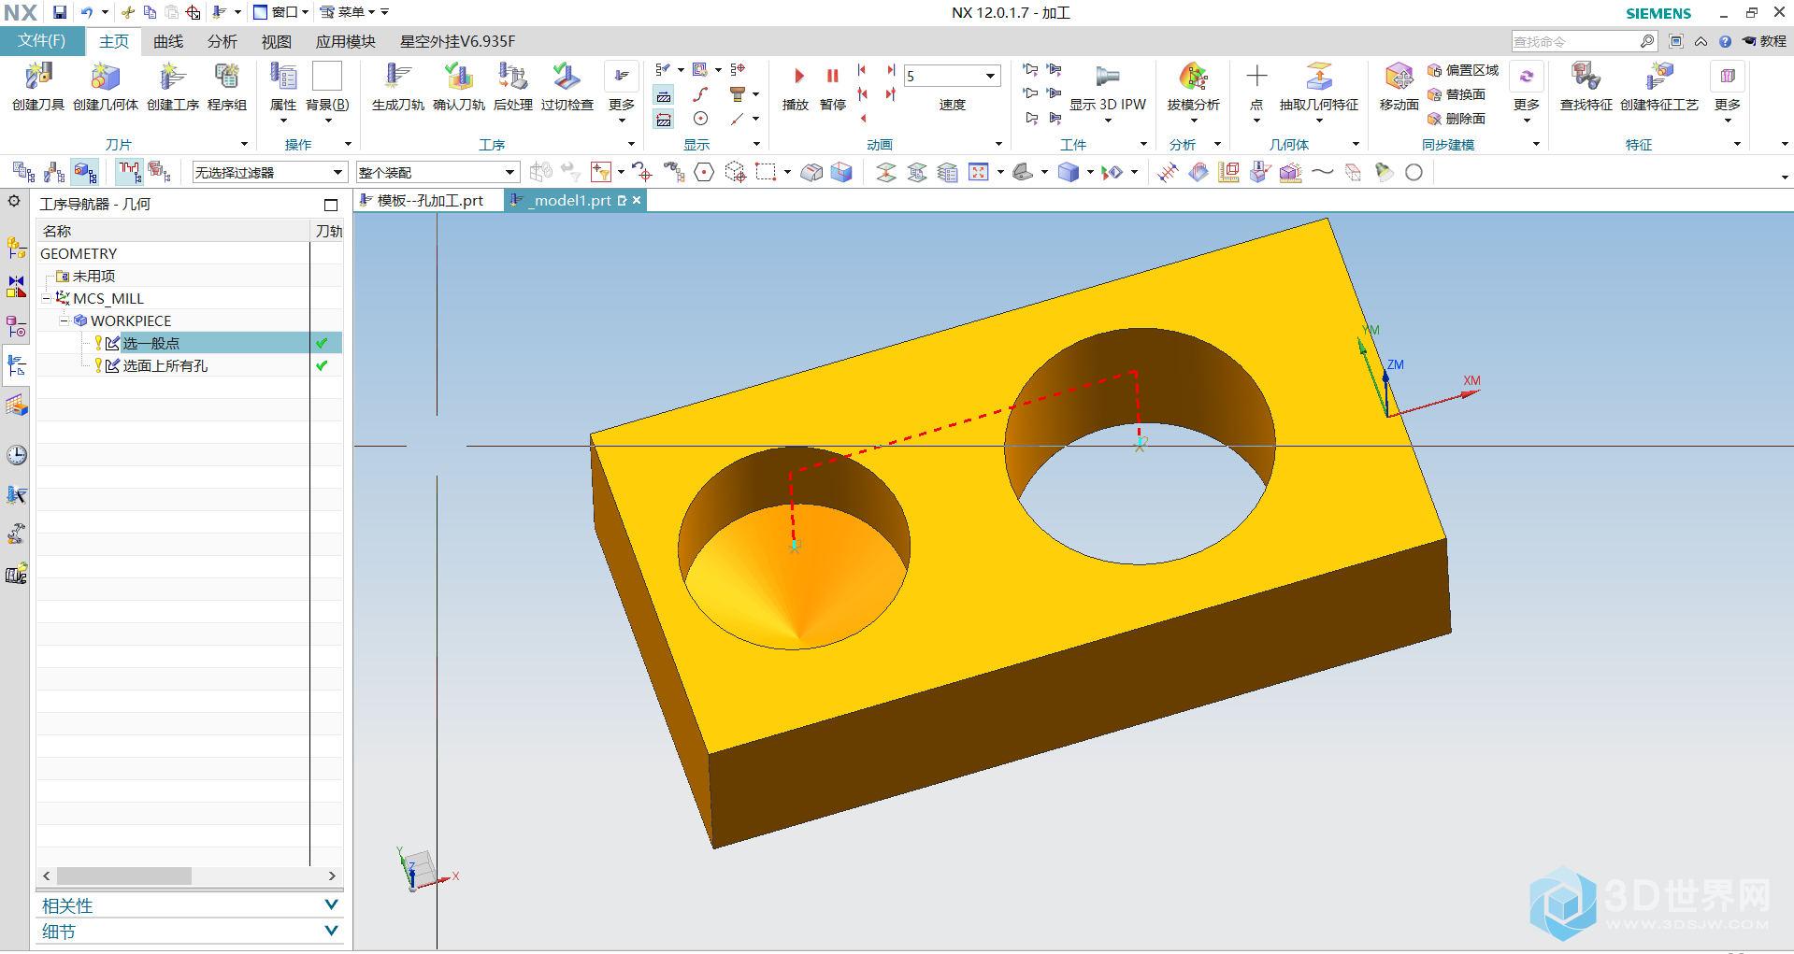Click 显示 3D IPW icon
1794x954 pixels.
[x=1108, y=76]
